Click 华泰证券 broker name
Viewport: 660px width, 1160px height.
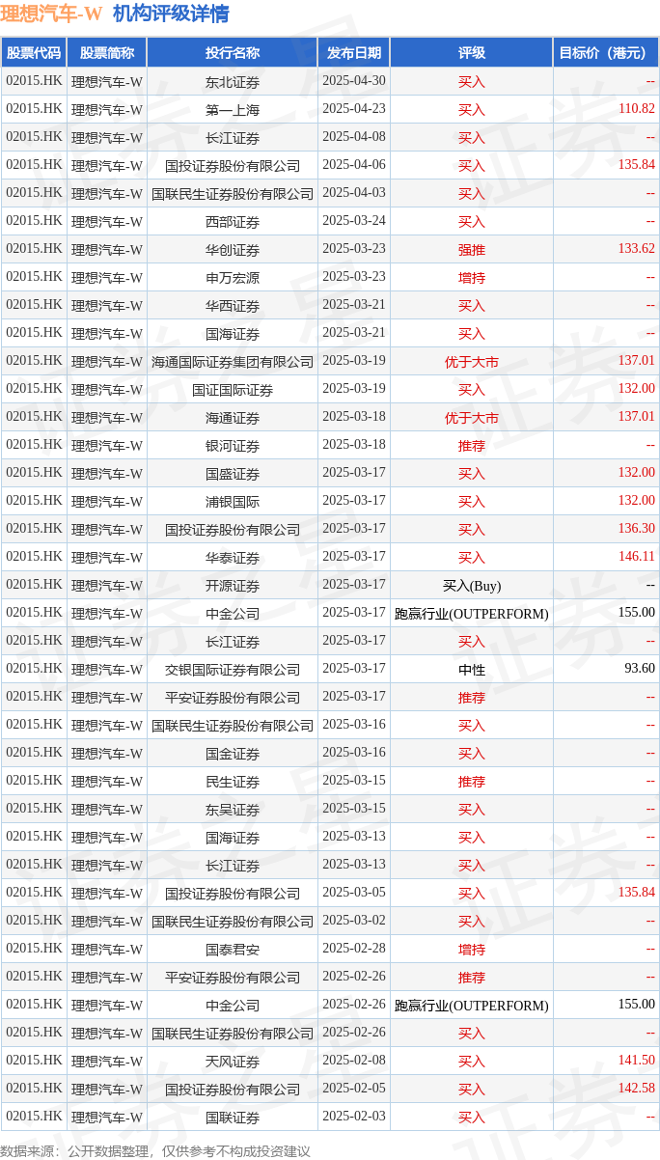pyautogui.click(x=233, y=558)
